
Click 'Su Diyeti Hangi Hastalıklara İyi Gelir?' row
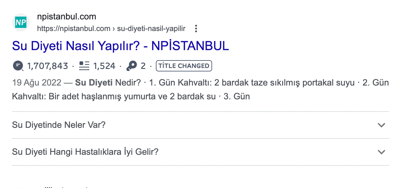85,152
